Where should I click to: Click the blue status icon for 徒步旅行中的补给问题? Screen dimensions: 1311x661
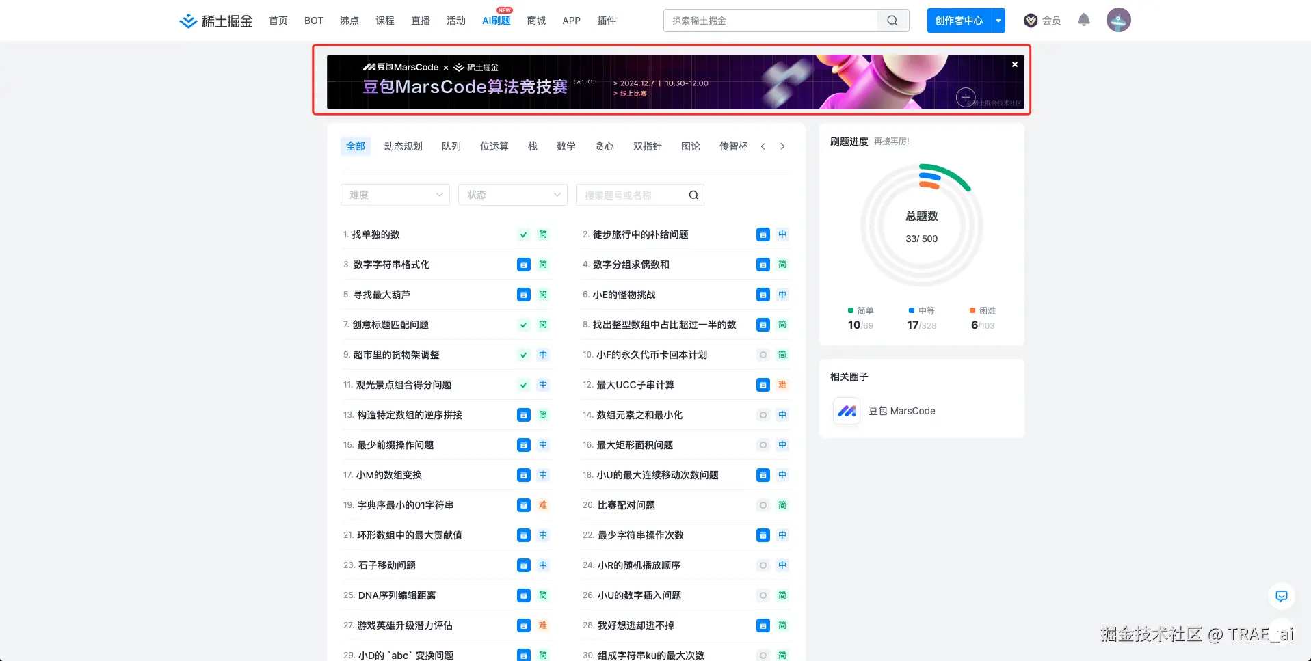click(x=763, y=234)
